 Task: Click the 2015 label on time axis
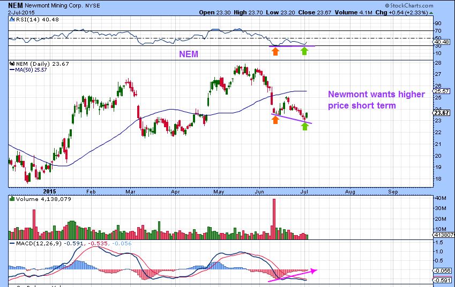(x=49, y=191)
